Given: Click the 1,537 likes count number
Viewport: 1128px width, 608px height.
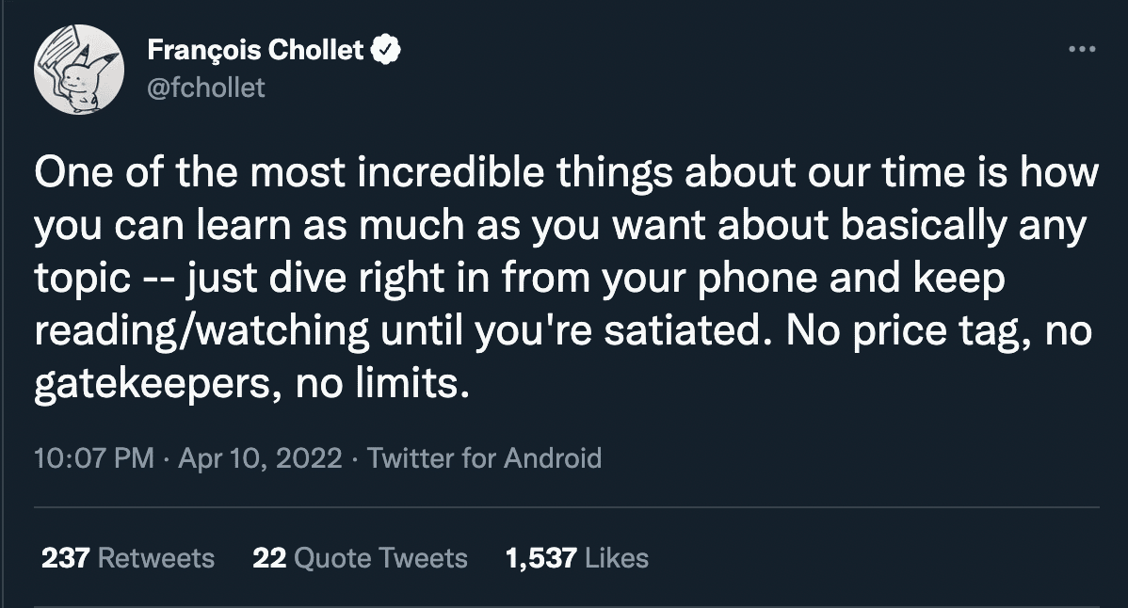Looking at the screenshot, I should [x=541, y=558].
